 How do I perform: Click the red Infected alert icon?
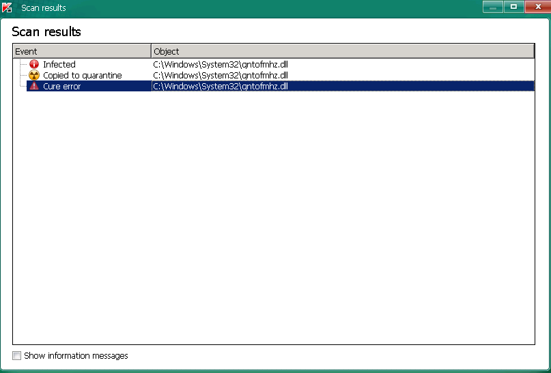click(34, 64)
